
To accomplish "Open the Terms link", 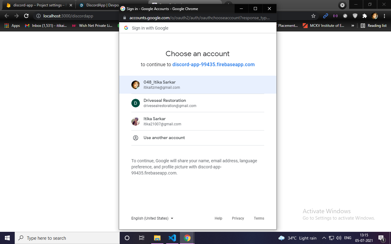I will click(x=259, y=218).
